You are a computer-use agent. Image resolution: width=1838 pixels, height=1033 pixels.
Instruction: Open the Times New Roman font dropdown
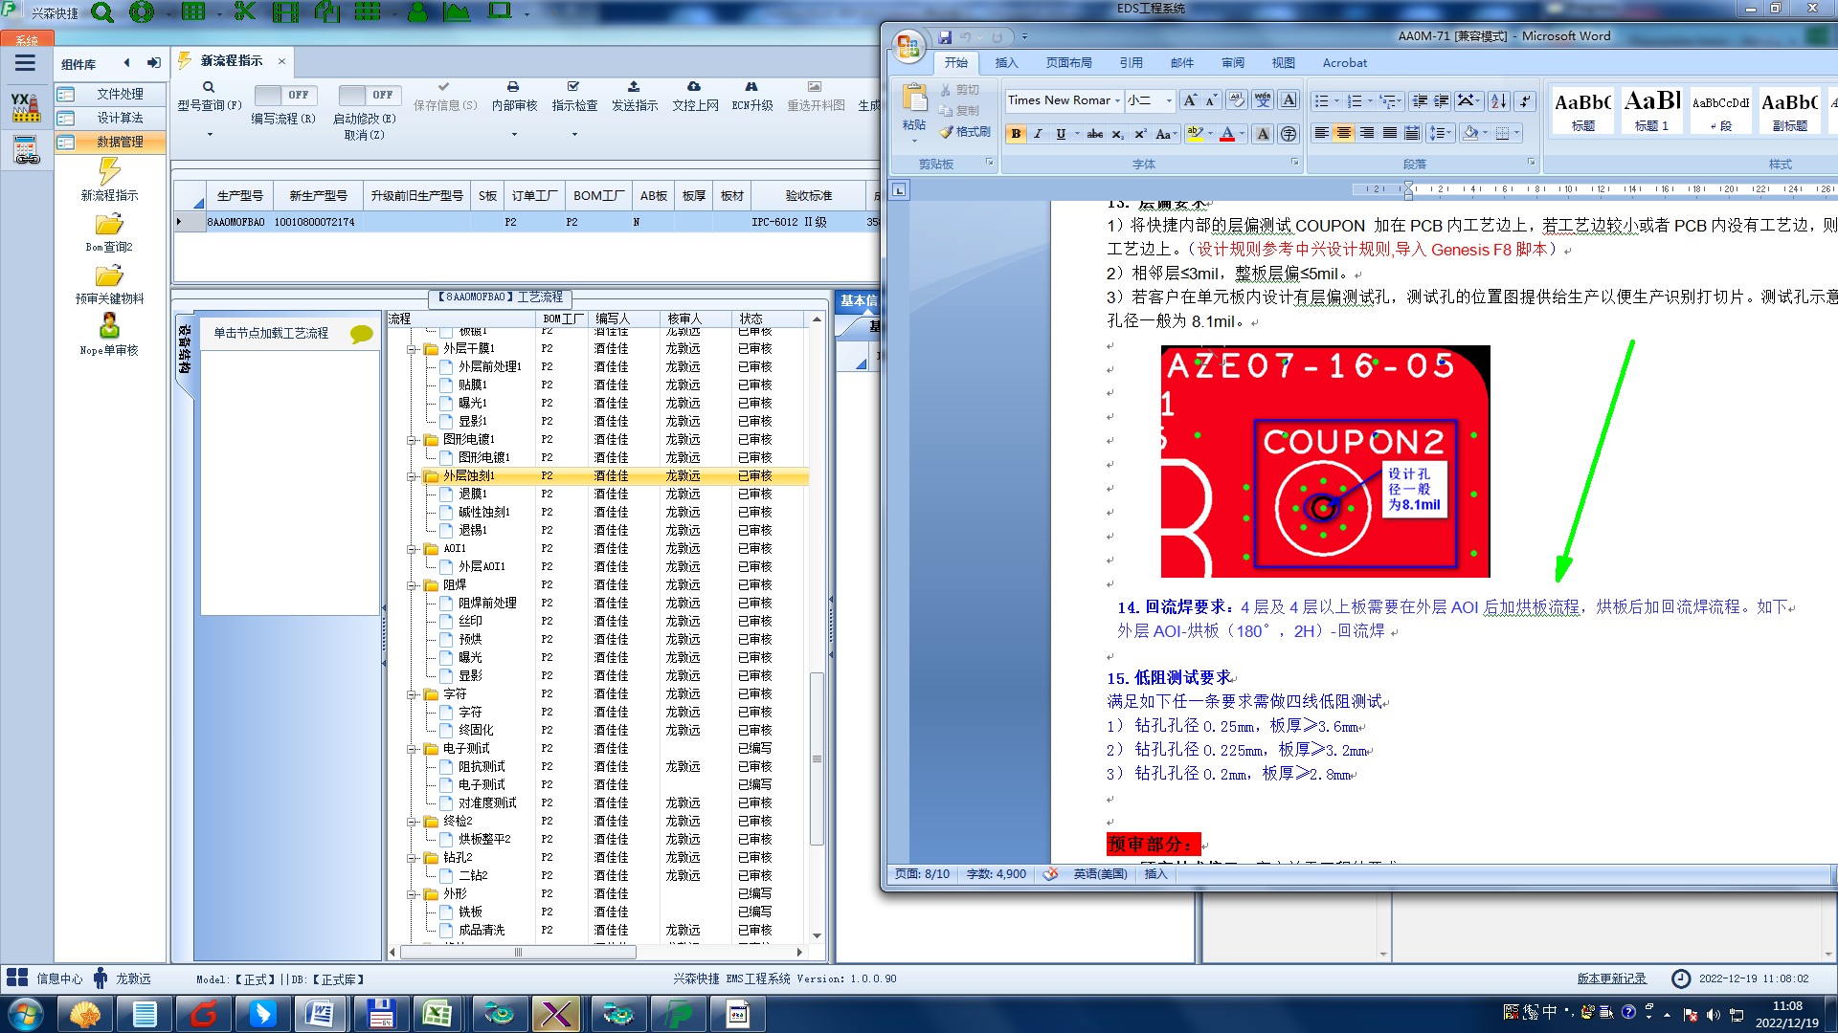tap(1117, 100)
